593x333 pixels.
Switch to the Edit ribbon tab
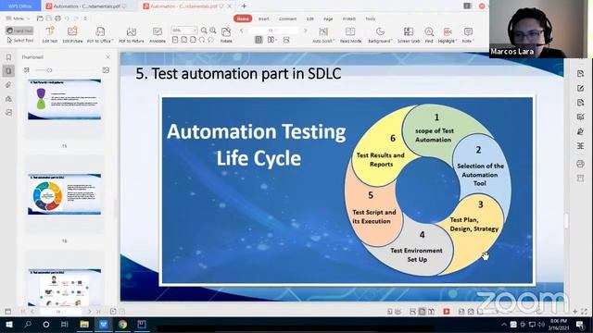[310, 18]
